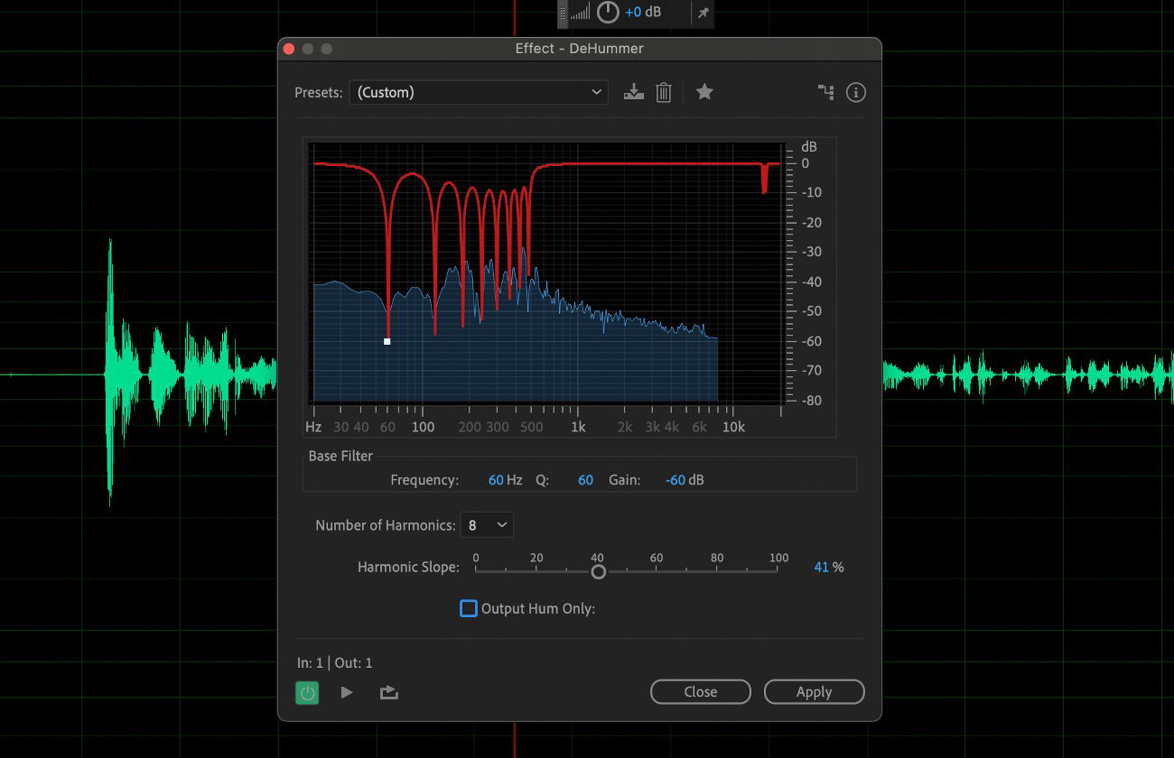This screenshot has height=758, width=1174.
Task: View info about the DeHummer effect
Action: pos(855,92)
